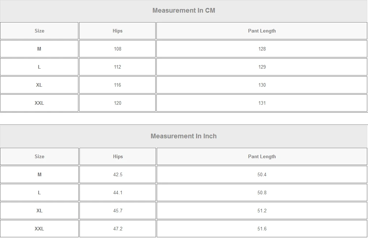Click the 42.5 inch hips cell
Viewport: 368px width, 238px height.
[x=118, y=174]
